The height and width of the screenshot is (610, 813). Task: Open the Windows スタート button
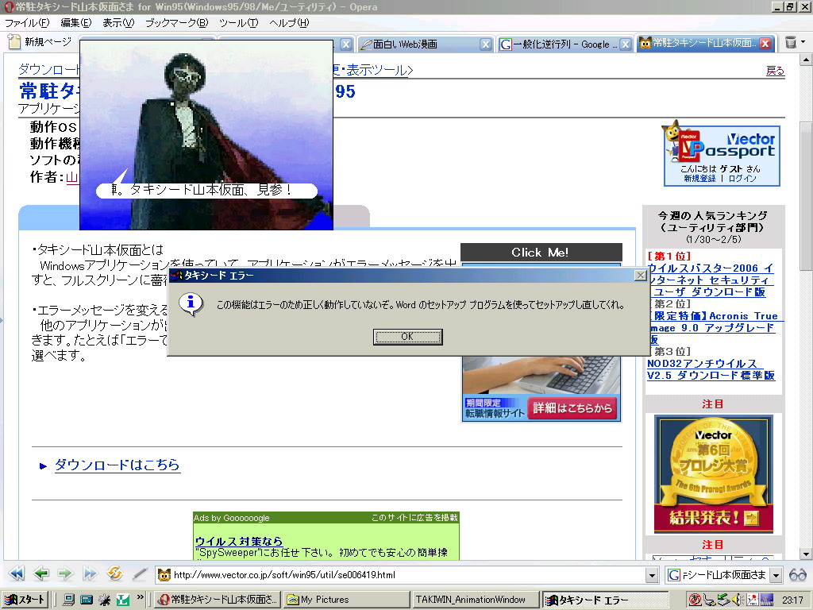coord(25,600)
